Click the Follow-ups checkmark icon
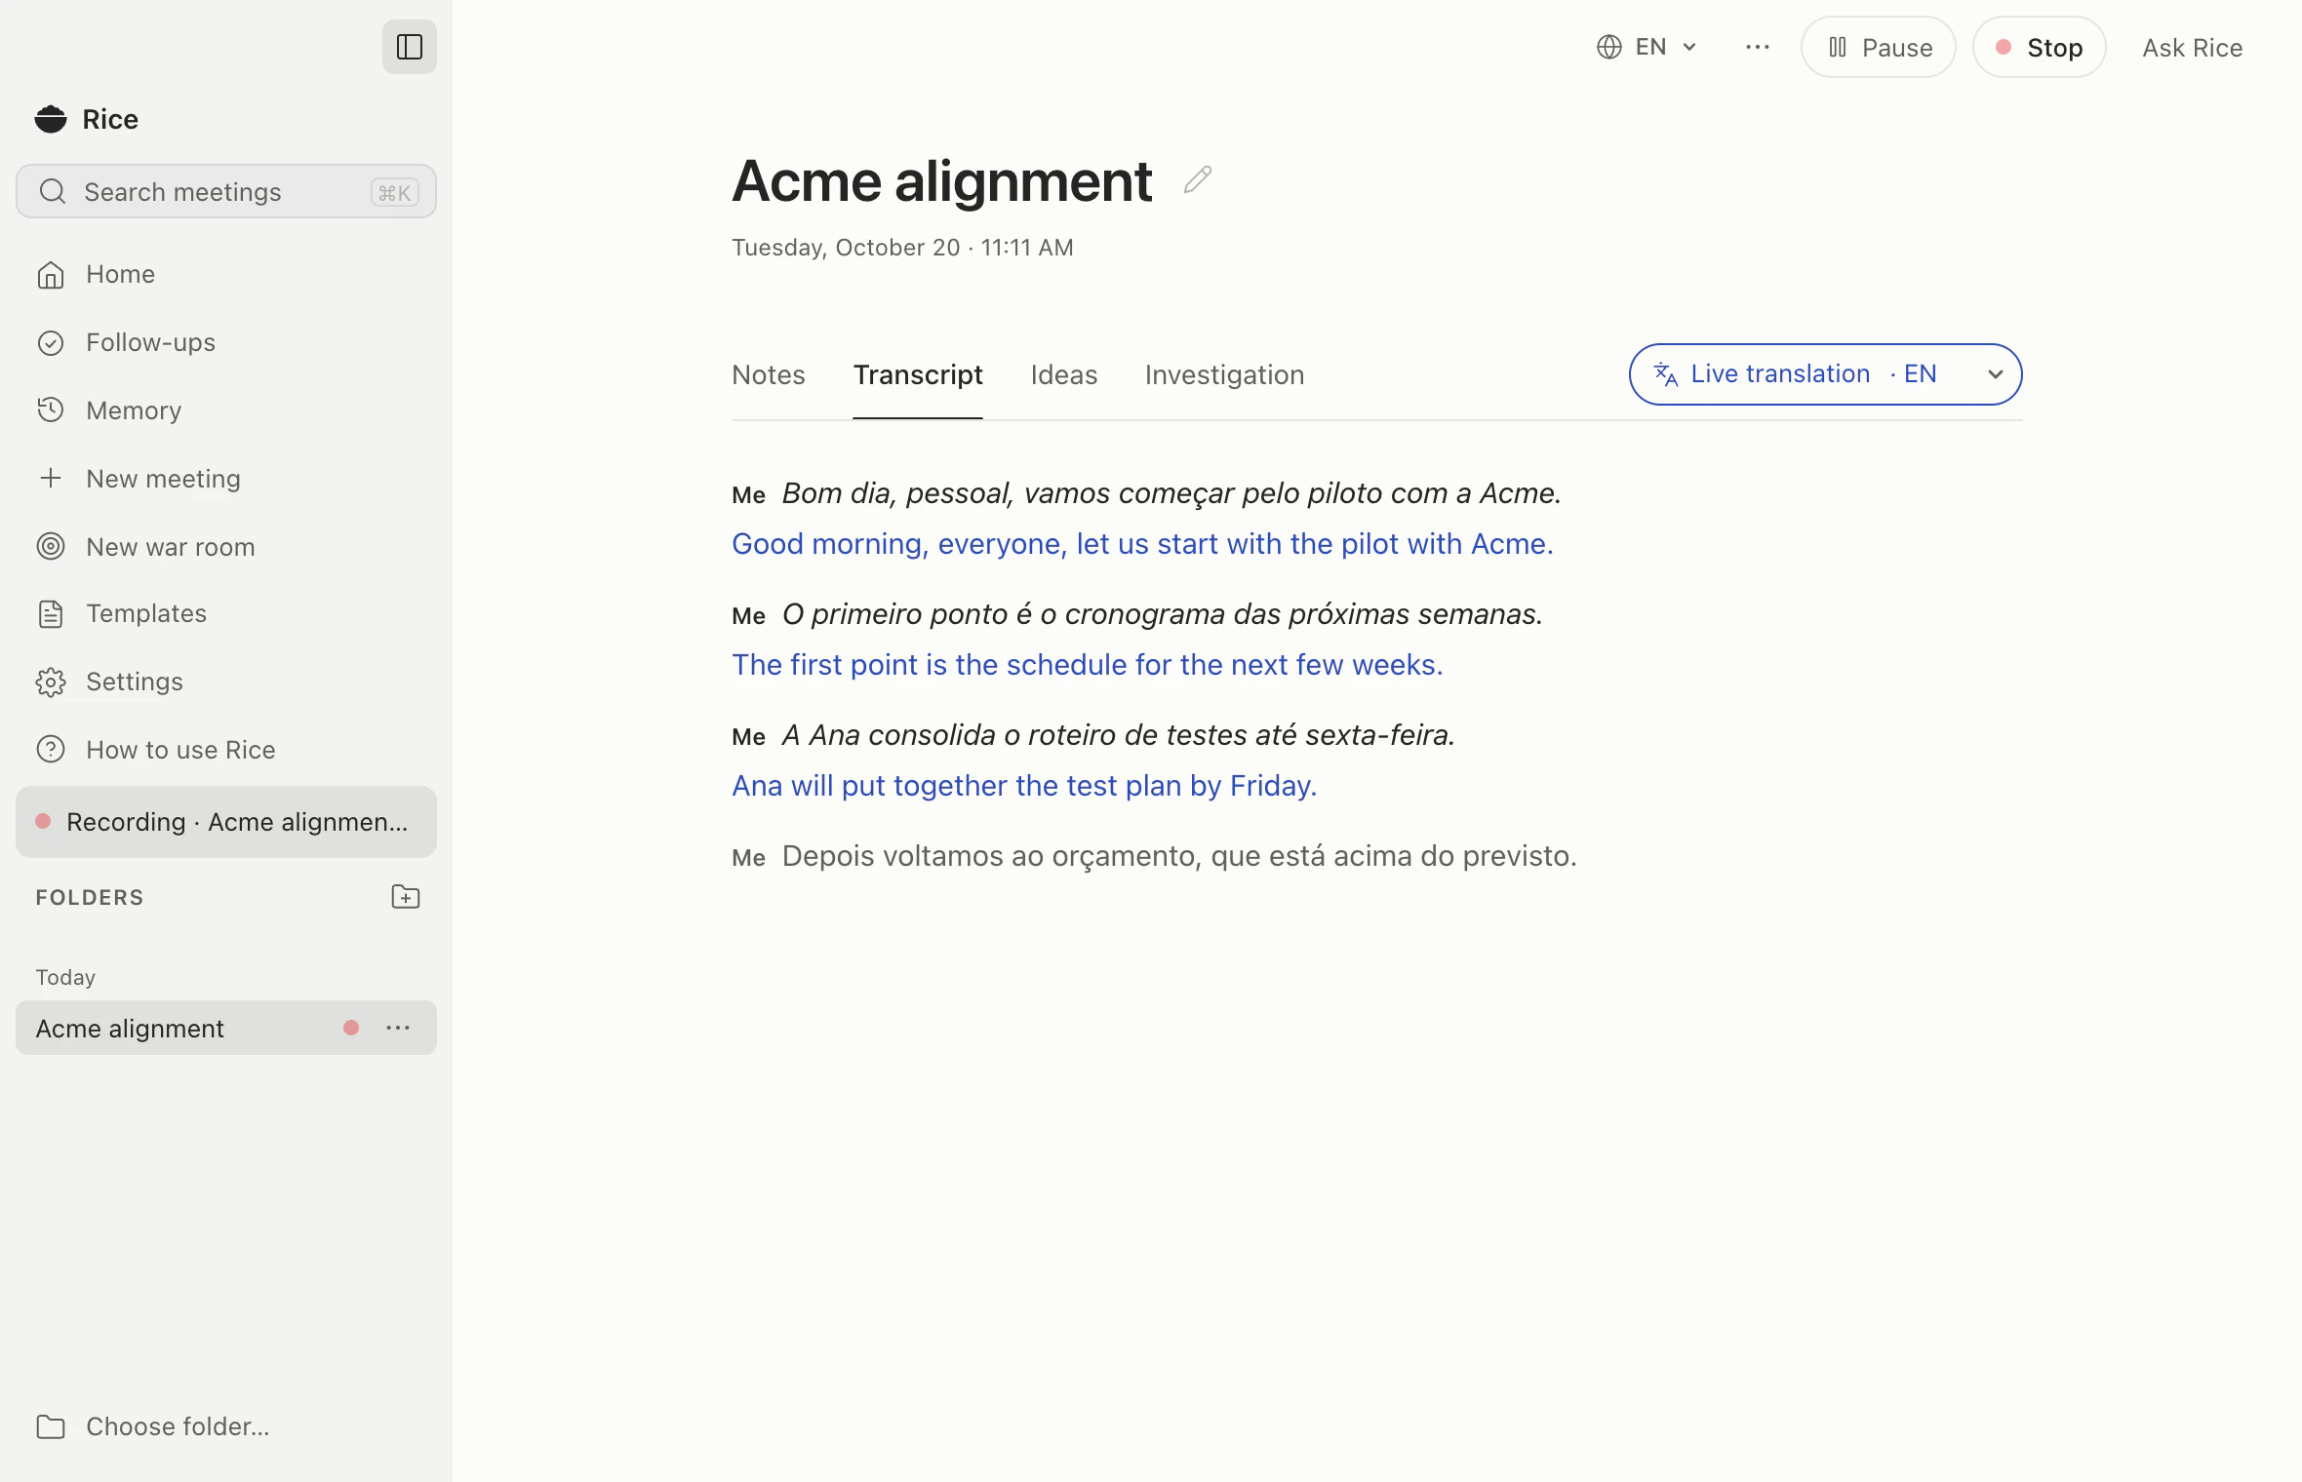Screen dimensions: 2302x1482 click(51, 343)
